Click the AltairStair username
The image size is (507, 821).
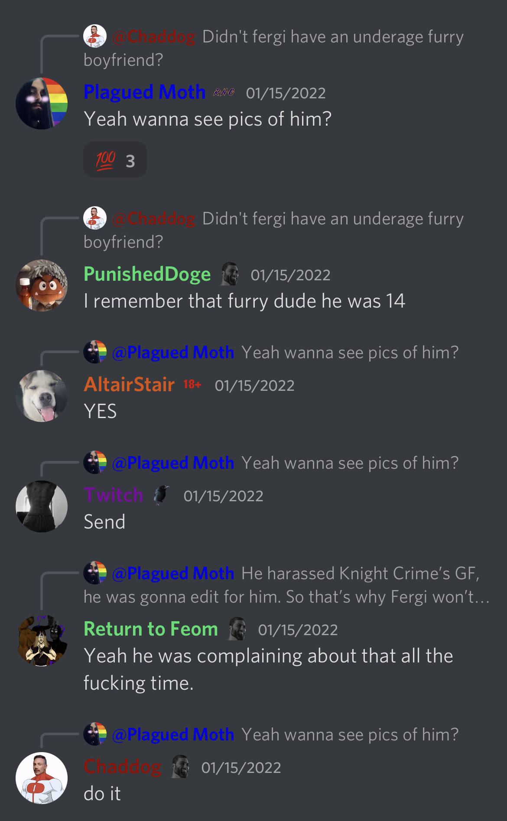coord(129,385)
